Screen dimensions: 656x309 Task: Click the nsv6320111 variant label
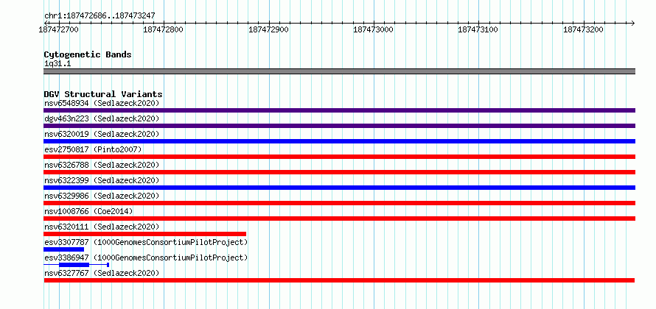coord(102,227)
